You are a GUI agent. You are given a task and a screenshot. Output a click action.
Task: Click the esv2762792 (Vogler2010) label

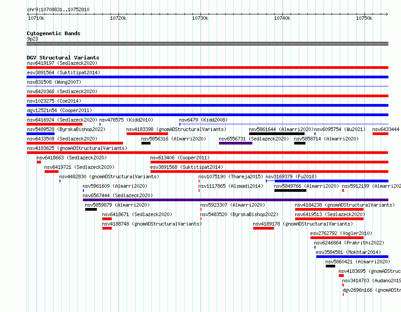click(x=341, y=233)
